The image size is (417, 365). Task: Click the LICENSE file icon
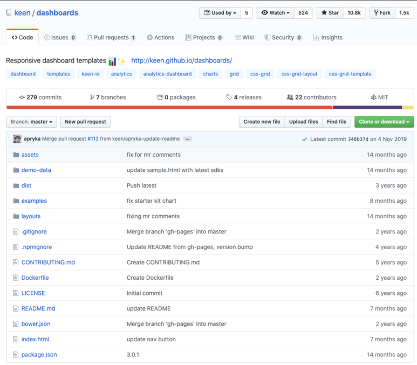click(x=16, y=293)
